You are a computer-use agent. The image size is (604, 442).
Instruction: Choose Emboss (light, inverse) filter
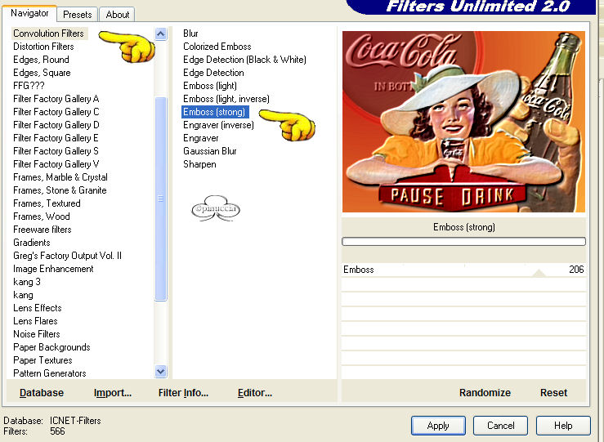click(226, 99)
